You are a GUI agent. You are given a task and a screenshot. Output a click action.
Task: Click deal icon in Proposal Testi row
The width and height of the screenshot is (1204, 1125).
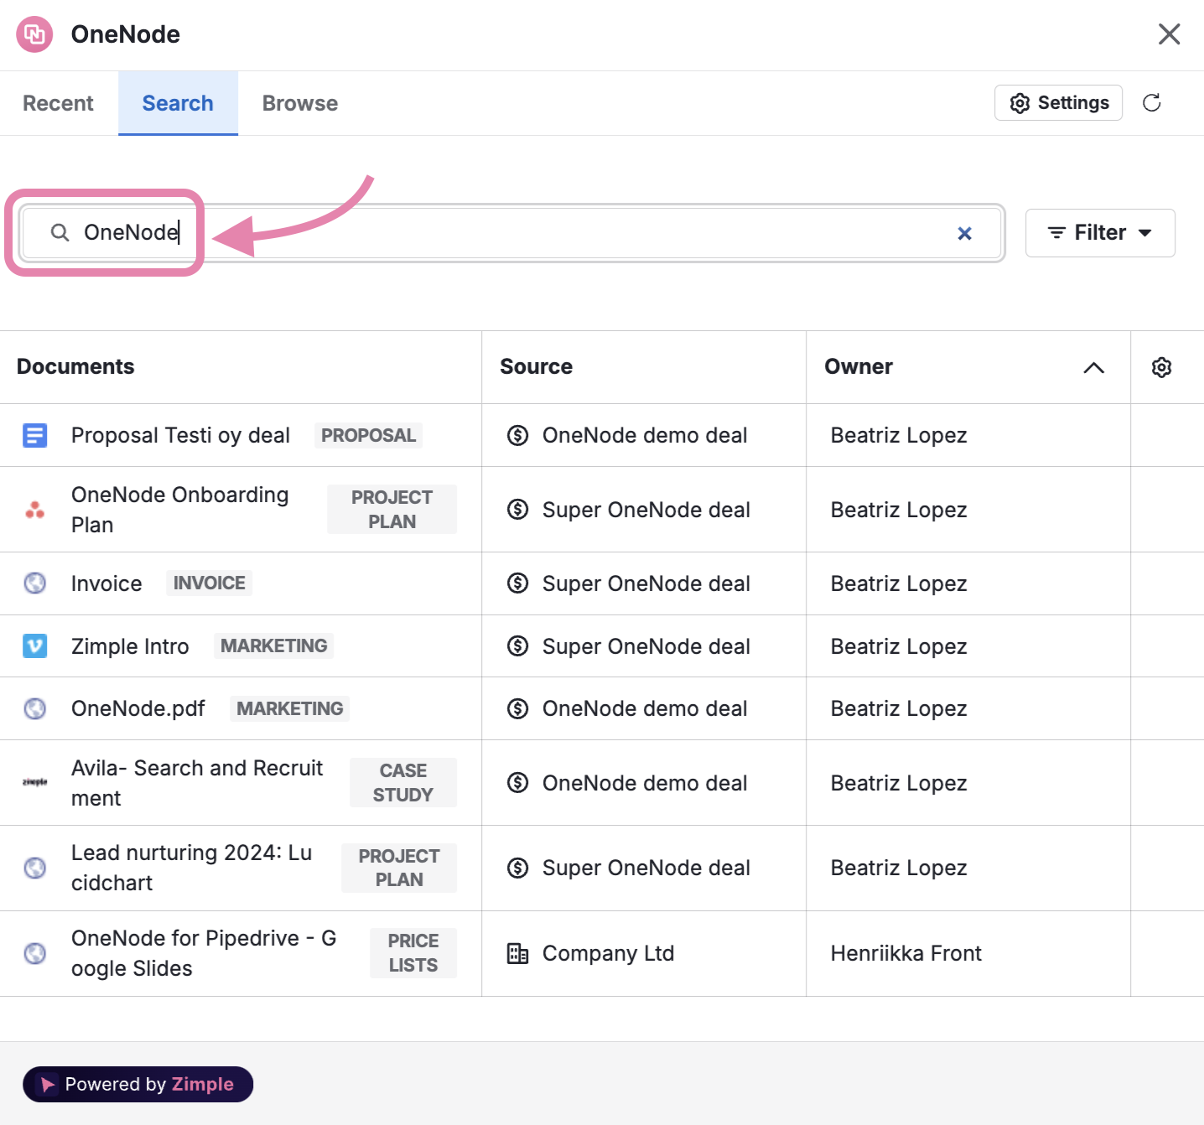click(x=518, y=436)
